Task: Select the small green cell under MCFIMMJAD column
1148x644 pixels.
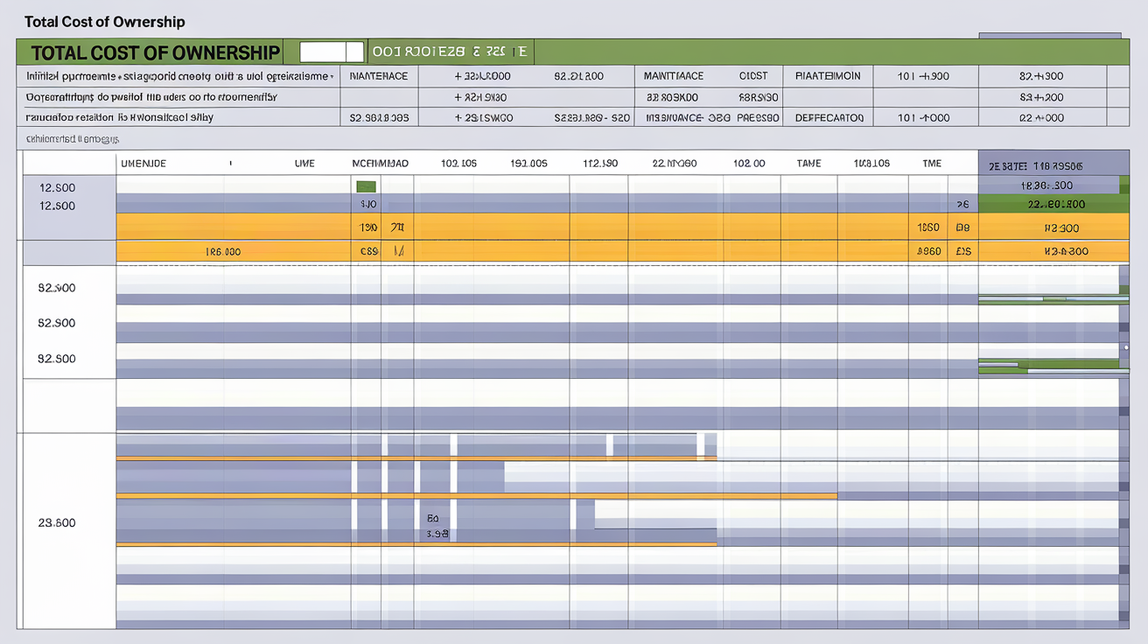Action: click(x=366, y=186)
